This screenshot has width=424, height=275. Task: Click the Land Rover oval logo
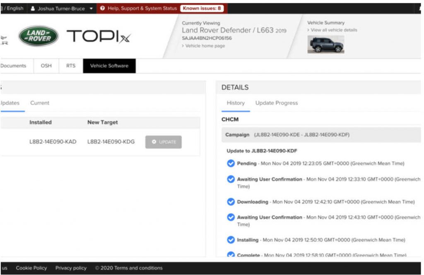(39, 36)
